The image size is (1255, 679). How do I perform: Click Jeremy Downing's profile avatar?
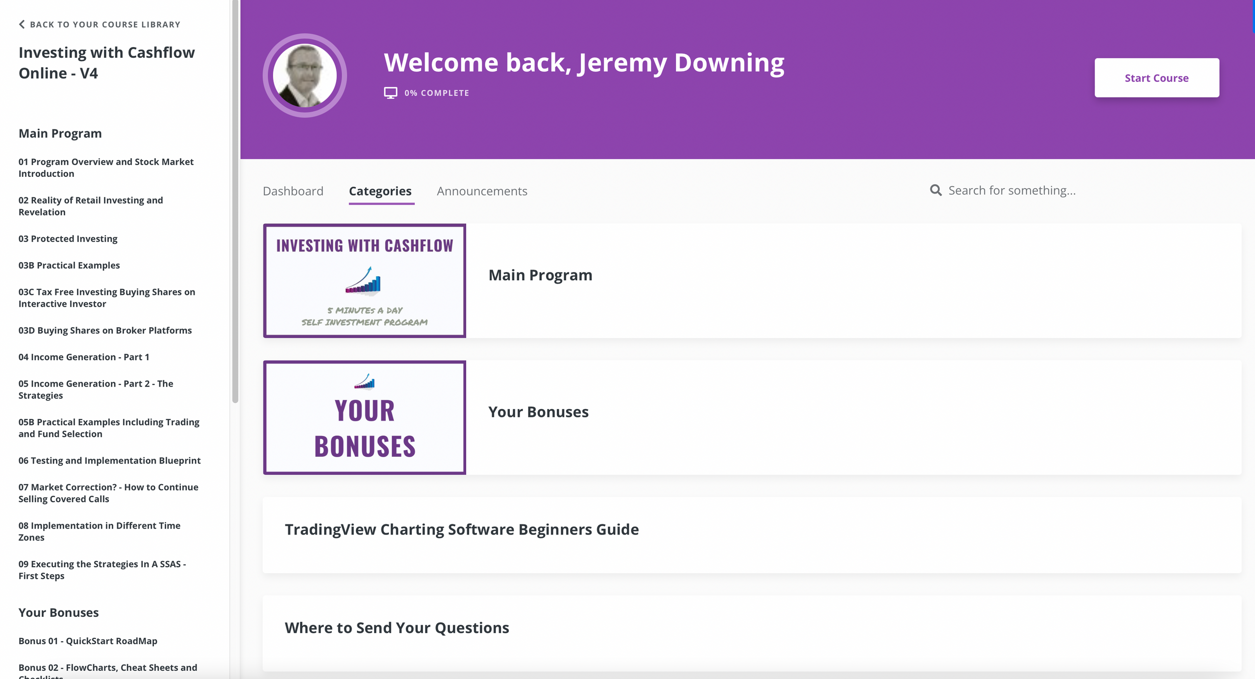click(x=304, y=75)
